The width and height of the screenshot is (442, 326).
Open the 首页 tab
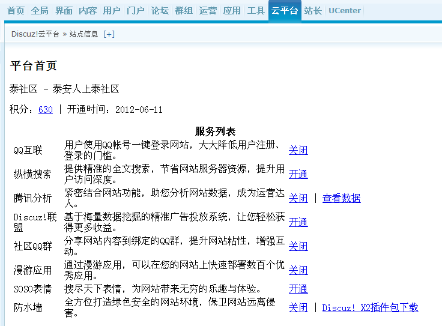point(16,11)
